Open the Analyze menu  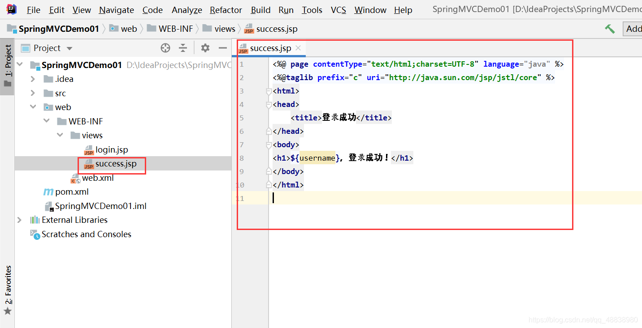[x=187, y=10]
